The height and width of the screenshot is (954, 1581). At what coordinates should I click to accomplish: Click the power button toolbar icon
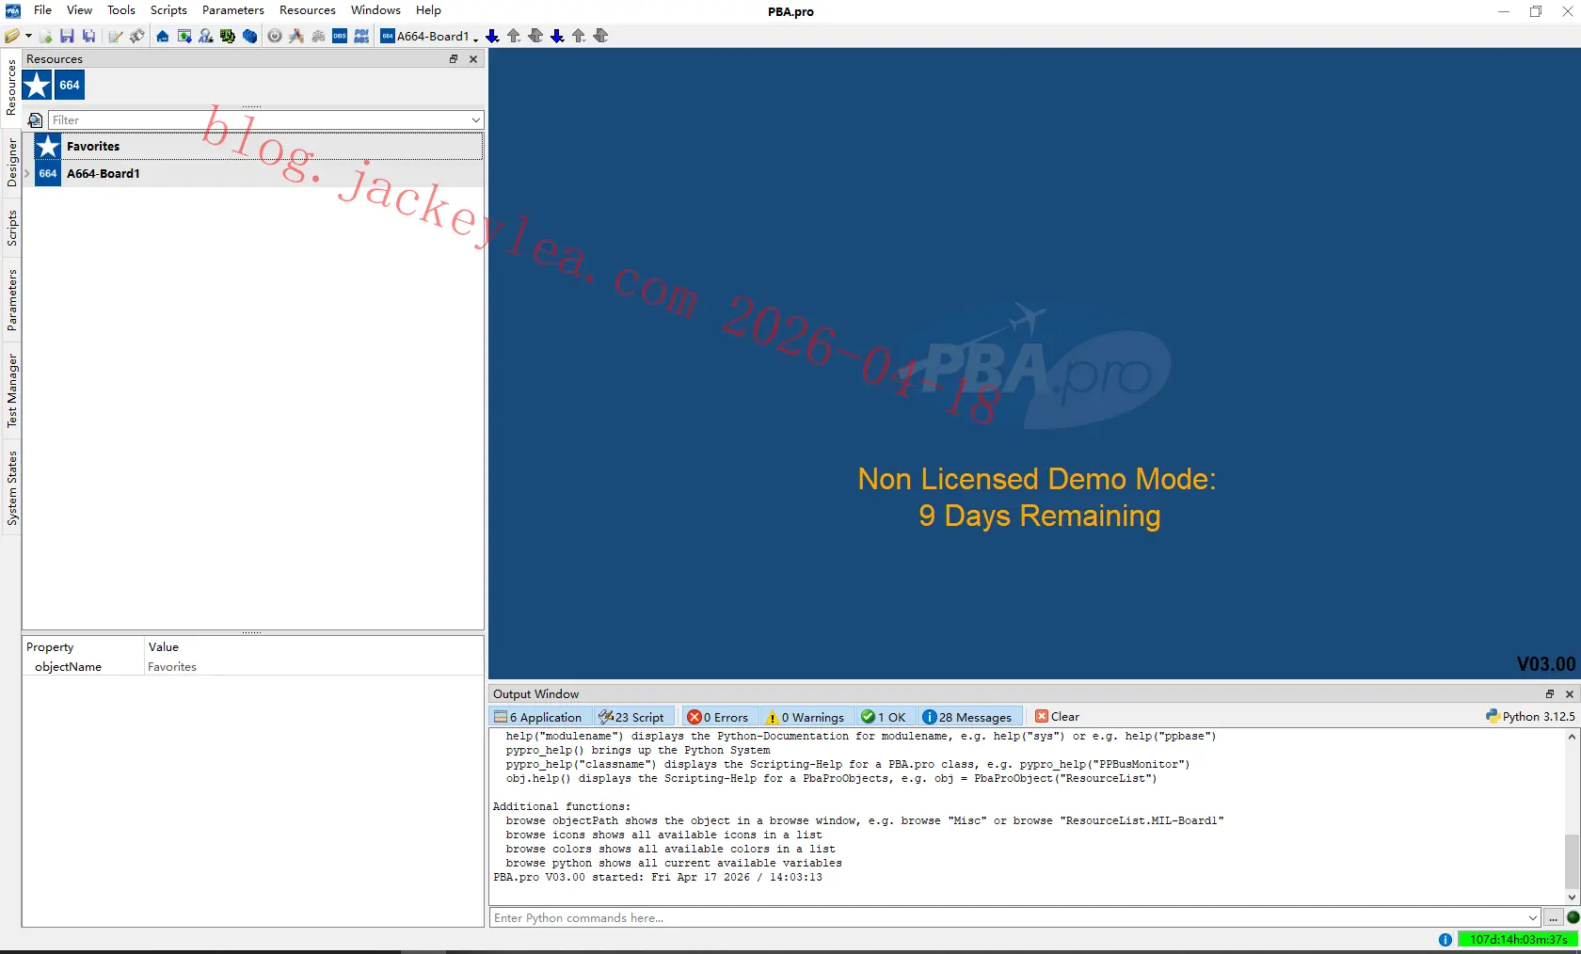(x=275, y=36)
